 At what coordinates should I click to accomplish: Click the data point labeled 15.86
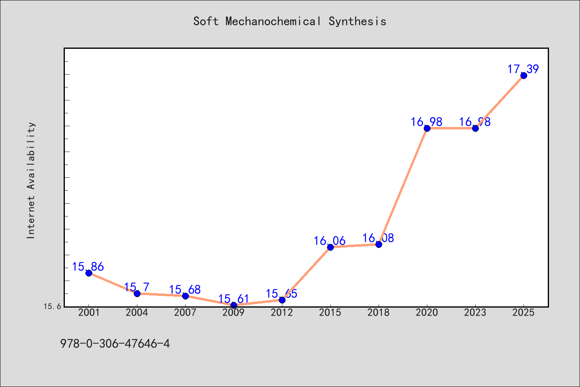coord(89,273)
